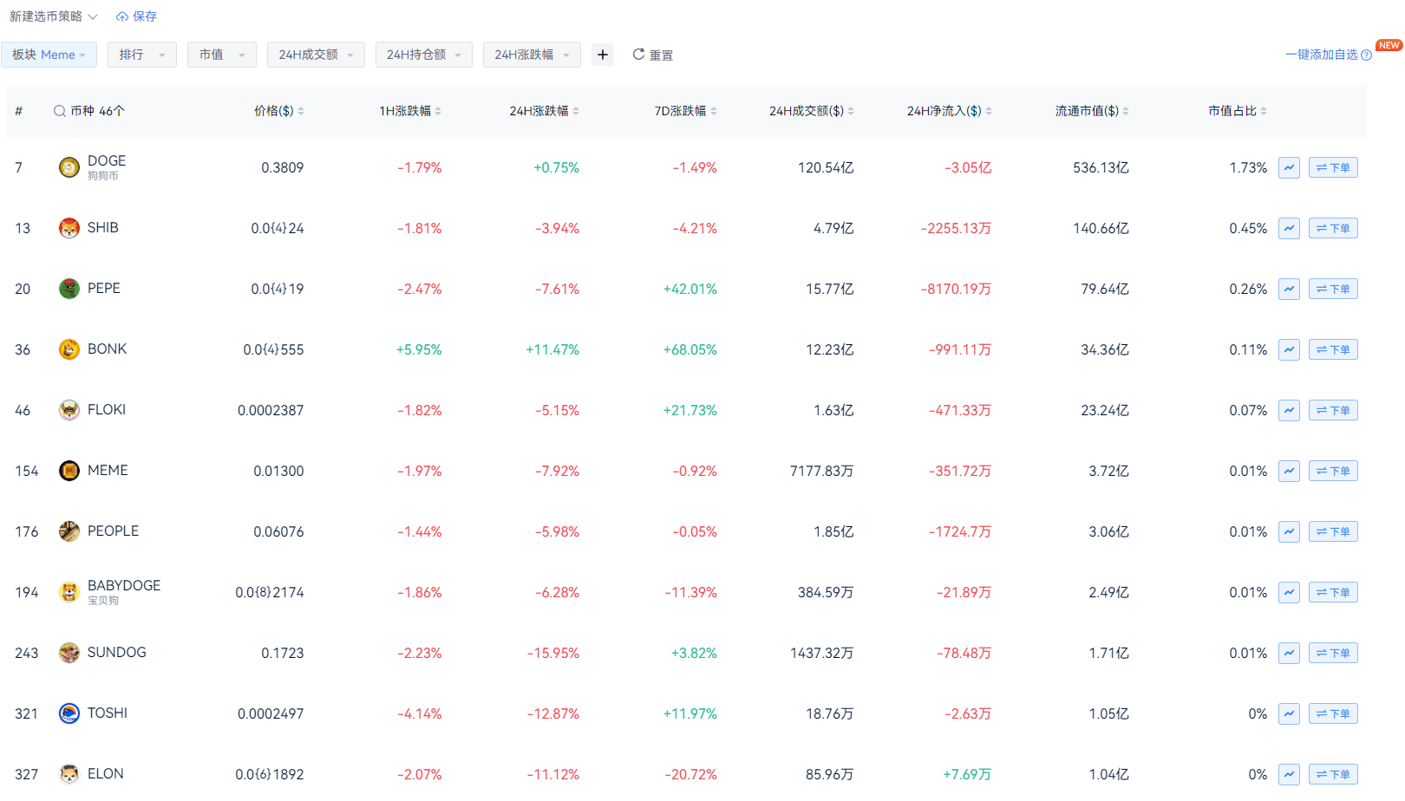Open chart icon for SHIB row
The width and height of the screenshot is (1405, 801).
pos(1289,228)
